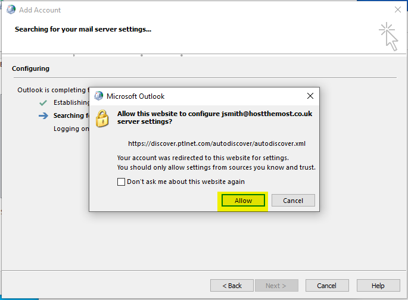Click the Add Account window title icon
The height and width of the screenshot is (300, 408).
coord(10,10)
